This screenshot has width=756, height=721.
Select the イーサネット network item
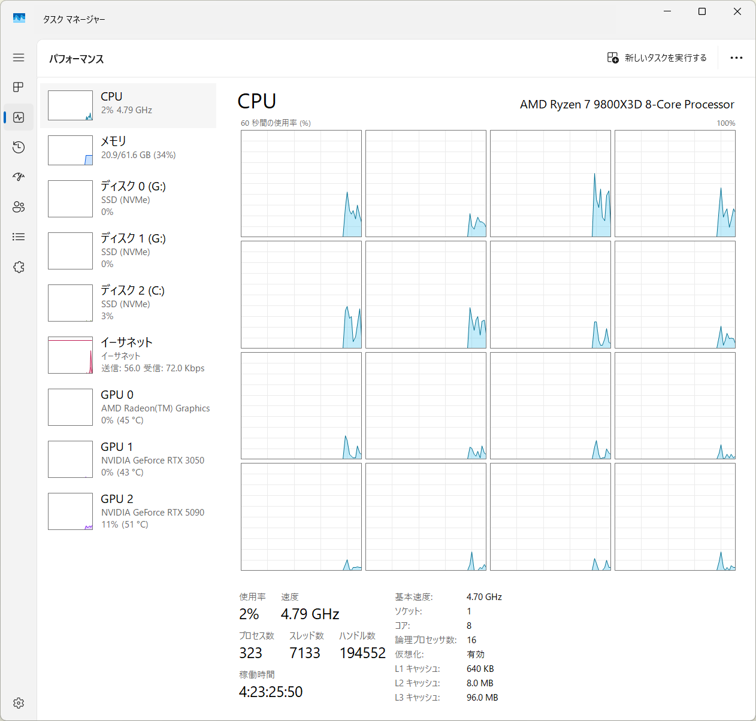coord(128,355)
